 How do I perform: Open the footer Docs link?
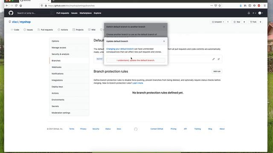(119, 129)
